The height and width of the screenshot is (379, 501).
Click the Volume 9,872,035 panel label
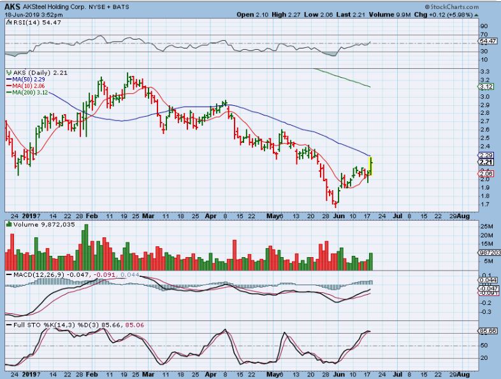[x=44, y=225]
